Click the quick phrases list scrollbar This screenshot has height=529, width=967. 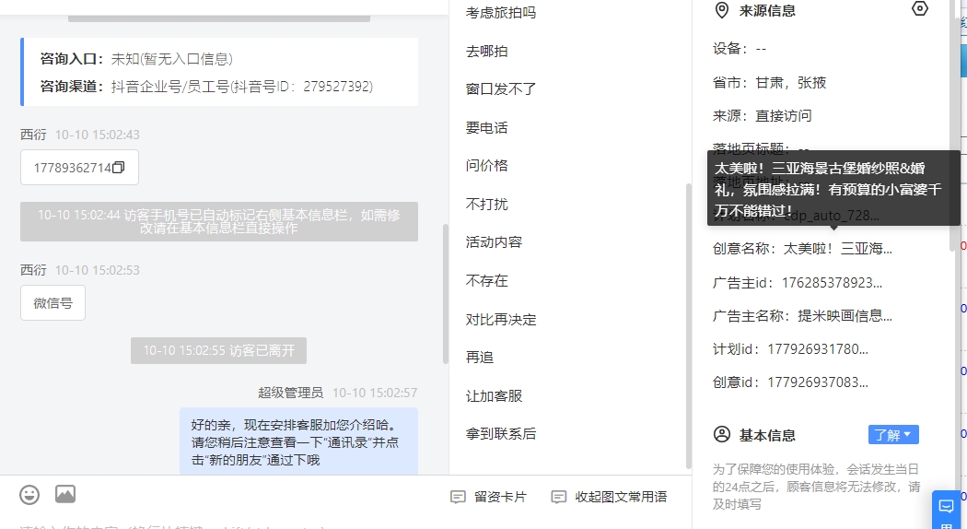click(688, 326)
